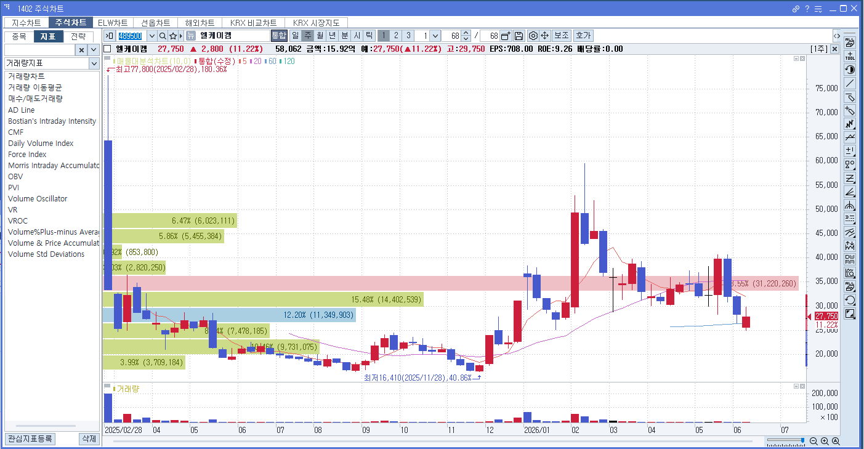The image size is (864, 449).
Task: Click the magnifier search icon by stock code
Action: [163, 36]
